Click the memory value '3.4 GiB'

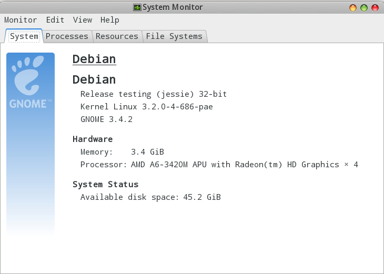point(147,152)
